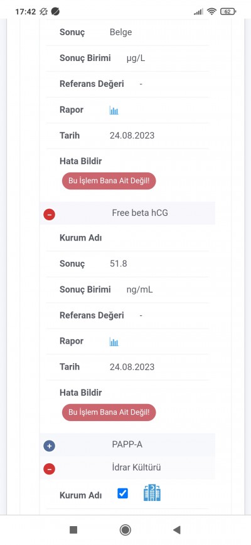Image resolution: width=251 pixels, height=545 pixels.
Task: Tap upper Bu İşlem Bana Ait Değil! button
Action: [109, 181]
